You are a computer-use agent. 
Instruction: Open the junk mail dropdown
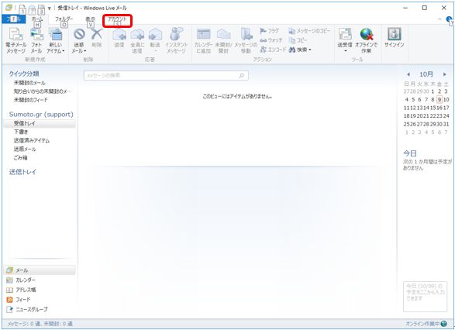click(x=79, y=40)
